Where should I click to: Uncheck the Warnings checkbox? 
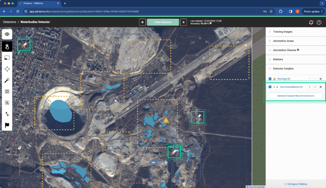point(270,79)
